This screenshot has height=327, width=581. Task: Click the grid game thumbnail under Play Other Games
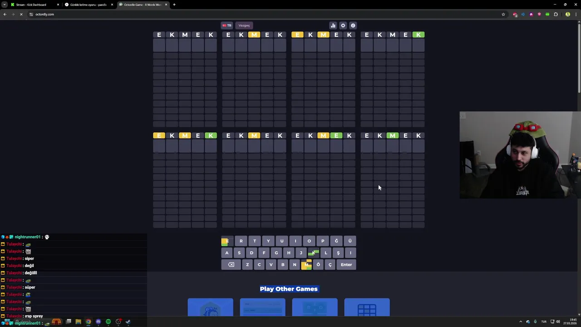pos(367,307)
